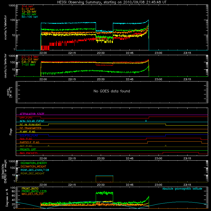This screenshot has width=211, height=211.
Task: Click the MAX_DET_VS_TOT legend label
Action: 32,194
